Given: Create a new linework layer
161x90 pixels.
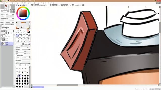Looking at the screenshot, I should [x=4, y=31].
